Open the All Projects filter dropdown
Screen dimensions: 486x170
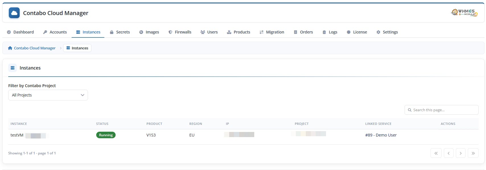pyautogui.click(x=48, y=95)
